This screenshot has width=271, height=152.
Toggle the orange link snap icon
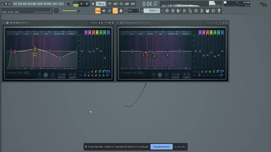115,11
